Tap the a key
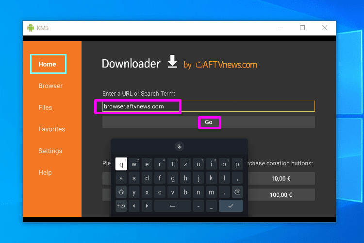This screenshot has height=243, width=364. tap(121, 178)
